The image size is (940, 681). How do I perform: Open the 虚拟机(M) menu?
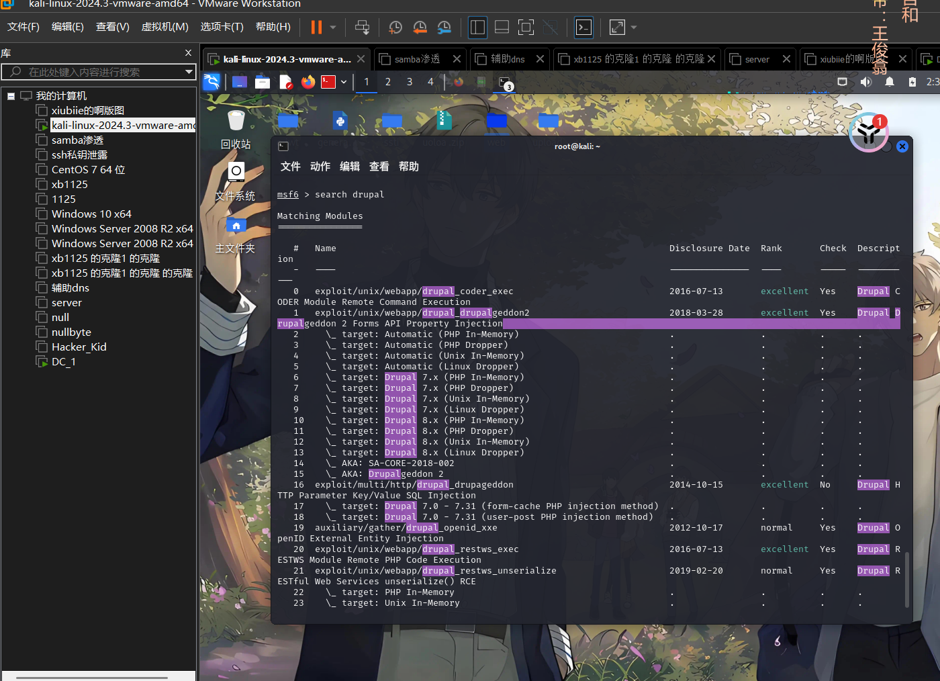(164, 27)
